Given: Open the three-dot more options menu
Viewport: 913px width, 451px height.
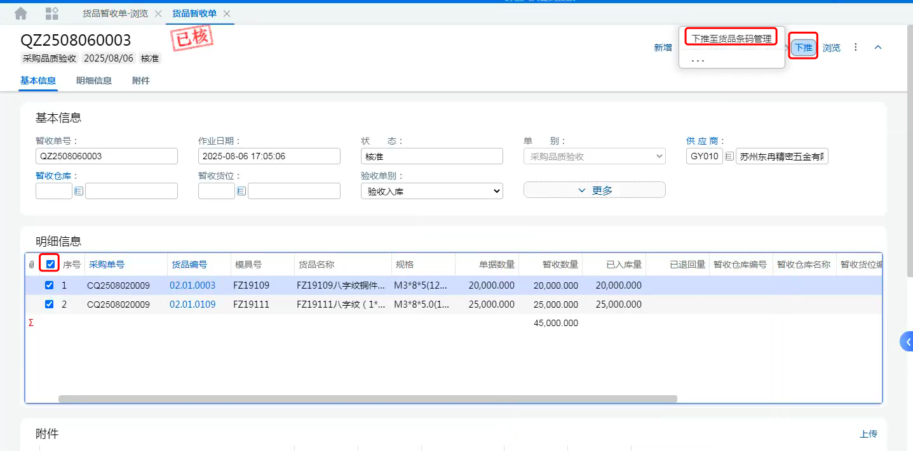Looking at the screenshot, I should point(856,48).
